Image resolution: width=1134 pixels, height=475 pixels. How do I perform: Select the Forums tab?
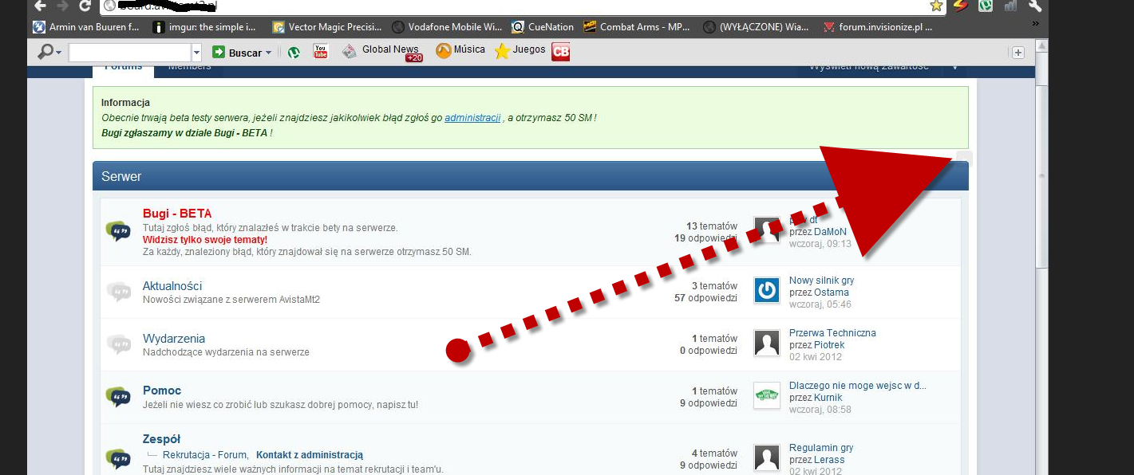click(x=121, y=67)
